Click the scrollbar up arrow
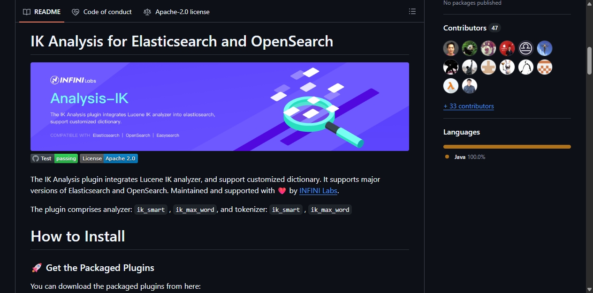 (x=590, y=3)
